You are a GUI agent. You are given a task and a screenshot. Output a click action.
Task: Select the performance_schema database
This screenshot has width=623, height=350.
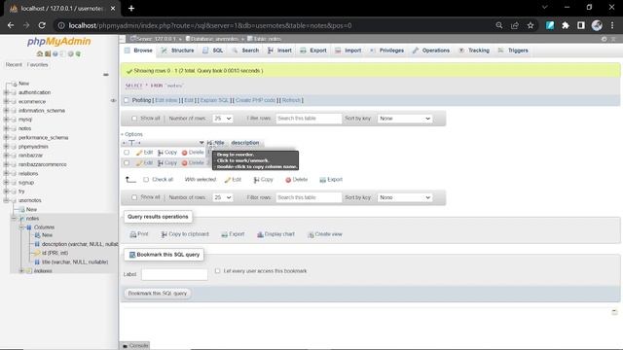(x=43, y=138)
